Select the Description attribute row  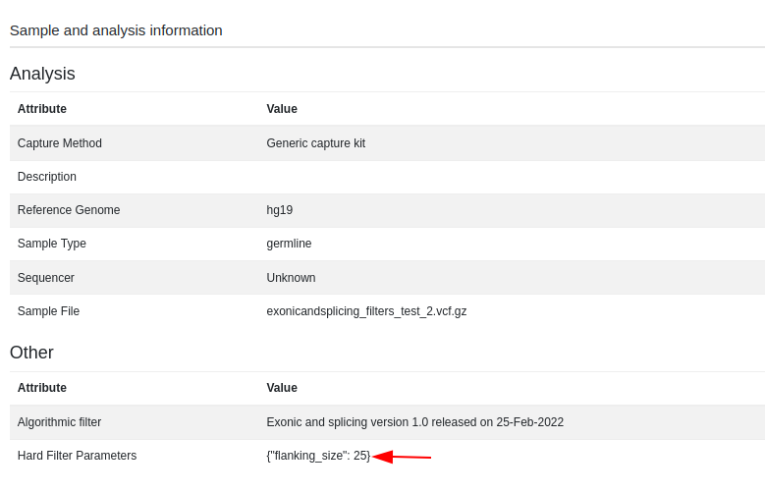click(387, 177)
